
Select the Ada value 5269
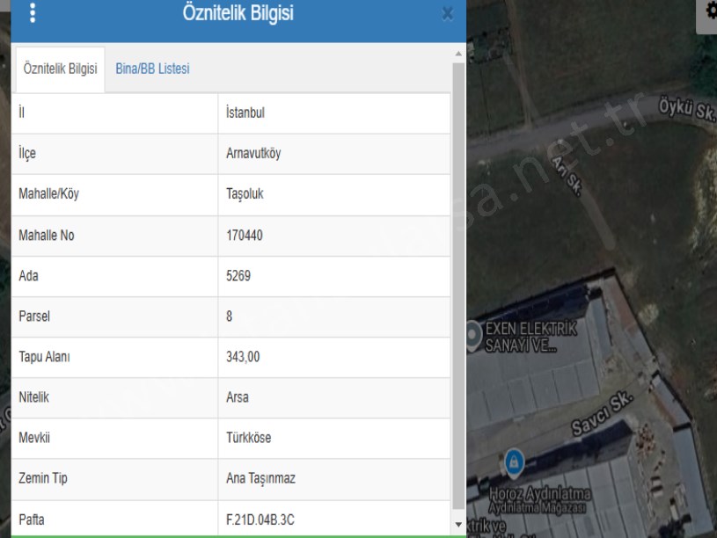pos(238,276)
